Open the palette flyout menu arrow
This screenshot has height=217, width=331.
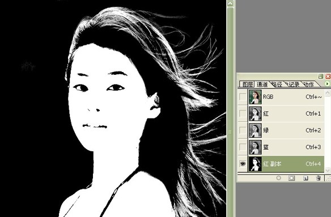tap(327, 84)
